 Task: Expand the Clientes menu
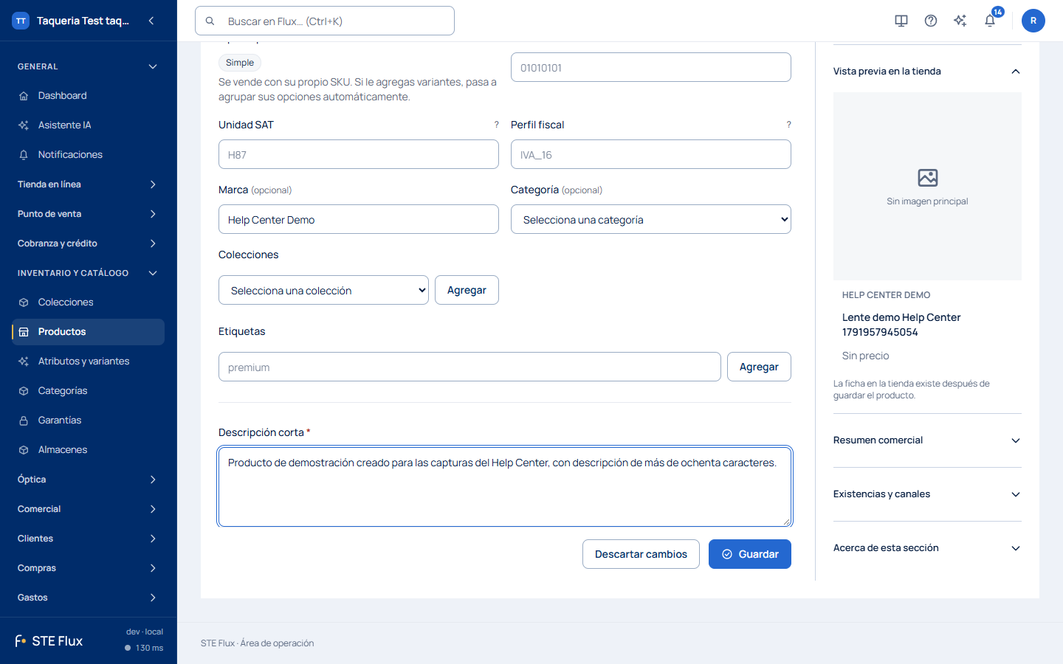click(x=88, y=539)
